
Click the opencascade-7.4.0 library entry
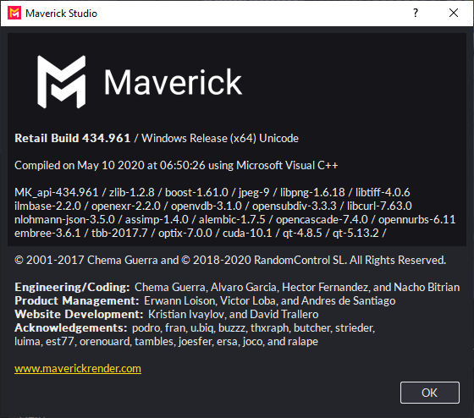(322, 219)
